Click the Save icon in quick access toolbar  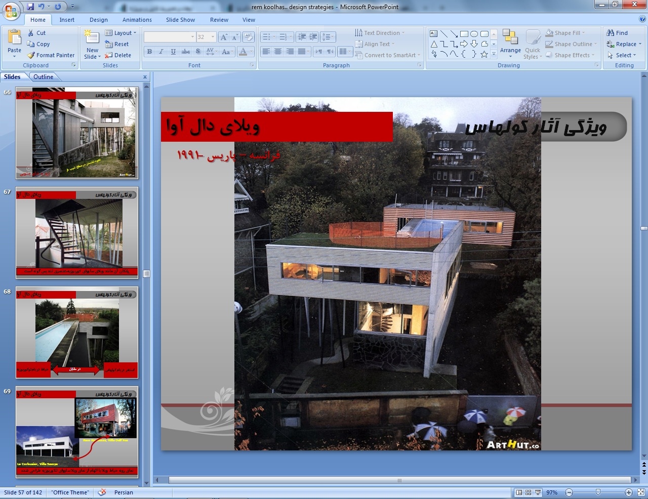tap(30, 7)
